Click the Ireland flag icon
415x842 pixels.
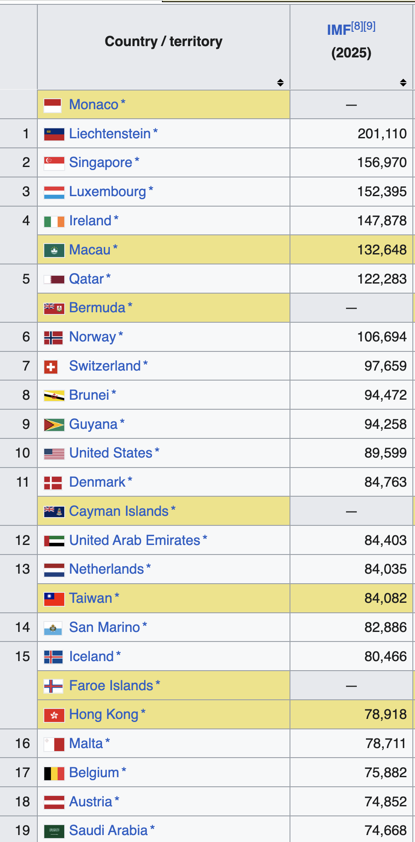point(54,221)
